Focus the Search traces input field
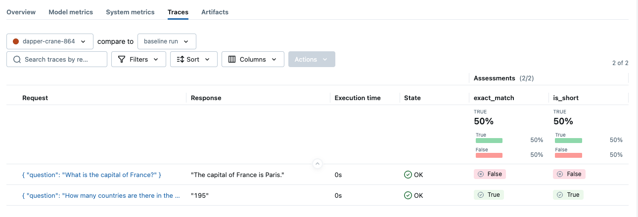 click(x=62, y=60)
